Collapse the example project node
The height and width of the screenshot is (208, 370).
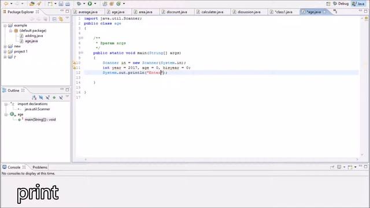tap(5, 25)
